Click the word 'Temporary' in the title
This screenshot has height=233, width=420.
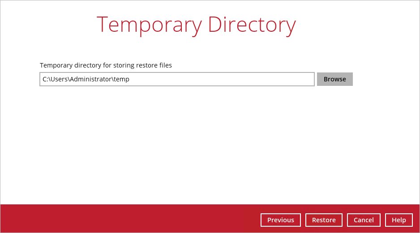click(x=149, y=24)
